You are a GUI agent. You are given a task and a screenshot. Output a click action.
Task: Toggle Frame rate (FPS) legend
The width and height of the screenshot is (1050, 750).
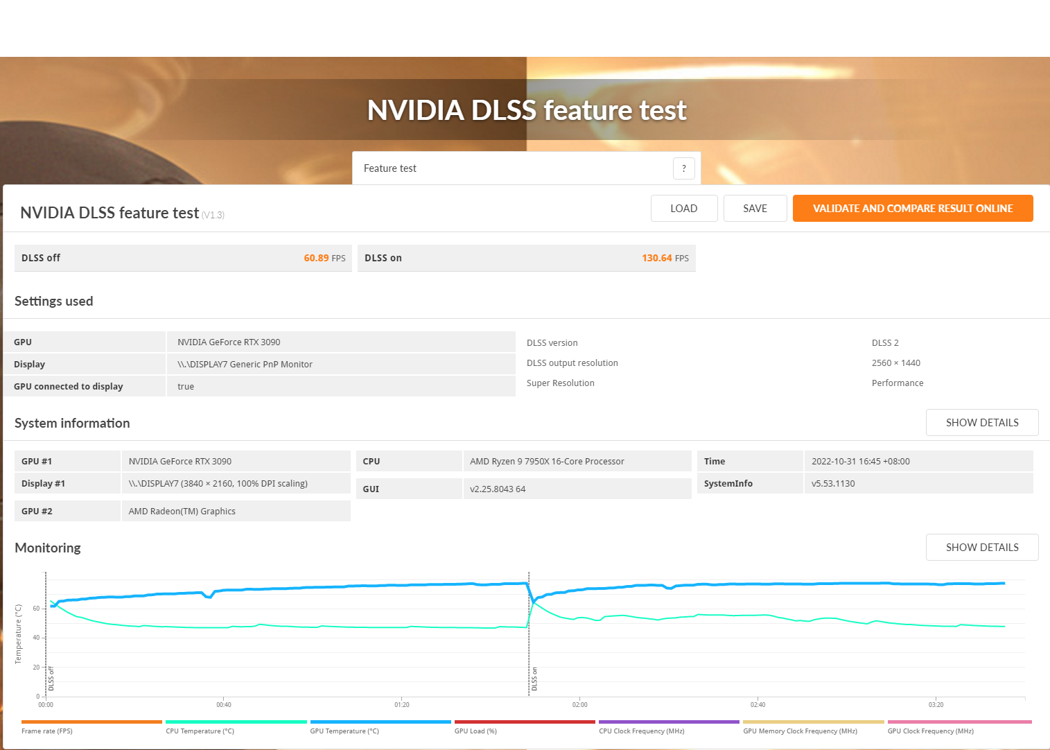[x=91, y=728]
